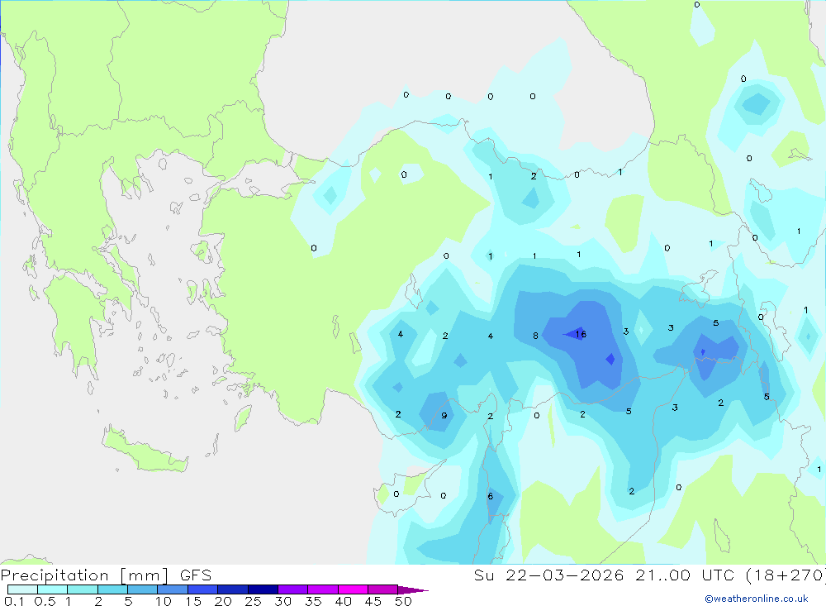This screenshot has height=606, width=826.
Task: Click the "16" precipitation value on map
Action: 581,334
